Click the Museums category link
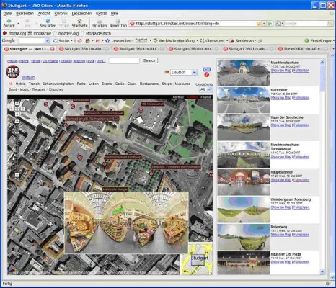The height and width of the screenshot is (288, 336). click(x=182, y=84)
